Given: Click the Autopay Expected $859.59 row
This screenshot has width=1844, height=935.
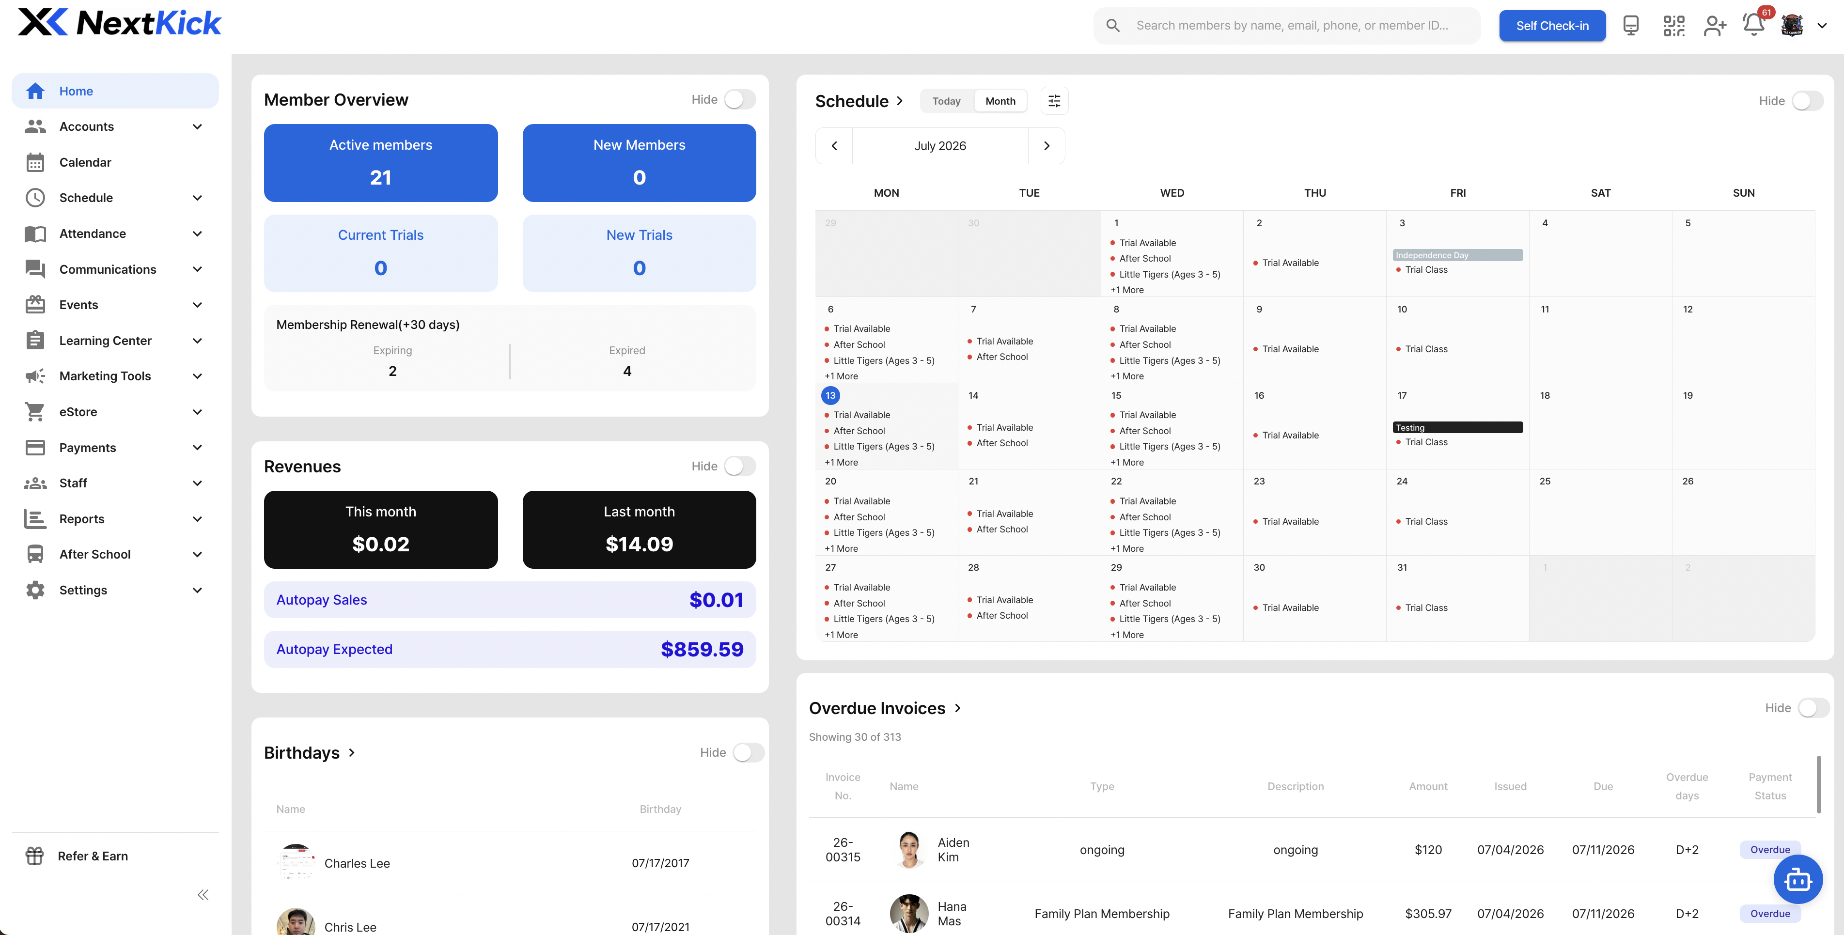Looking at the screenshot, I should coord(510,649).
